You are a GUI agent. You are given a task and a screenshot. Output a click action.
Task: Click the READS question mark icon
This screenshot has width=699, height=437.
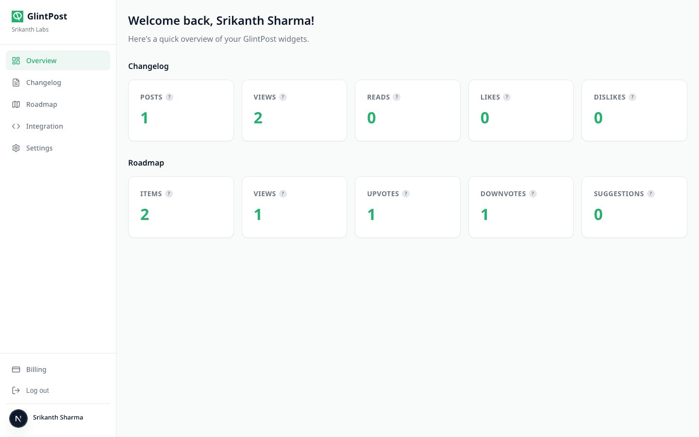pos(397,97)
